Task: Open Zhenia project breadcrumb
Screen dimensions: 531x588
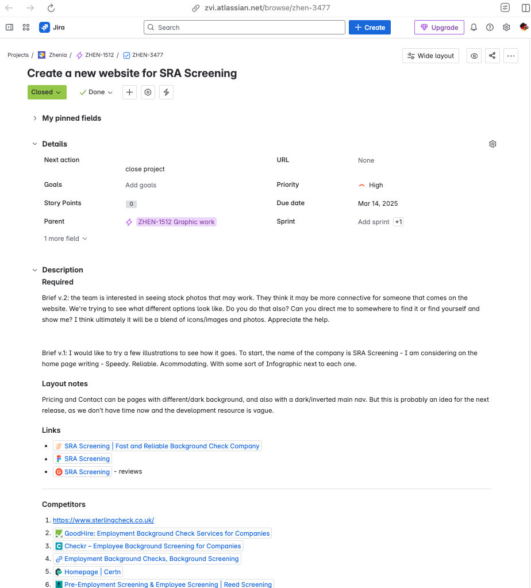Action: coord(57,55)
